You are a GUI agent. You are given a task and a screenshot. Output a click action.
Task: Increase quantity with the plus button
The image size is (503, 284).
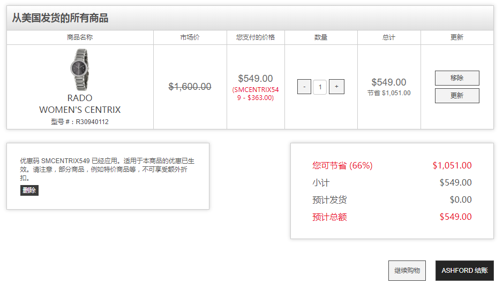click(336, 87)
